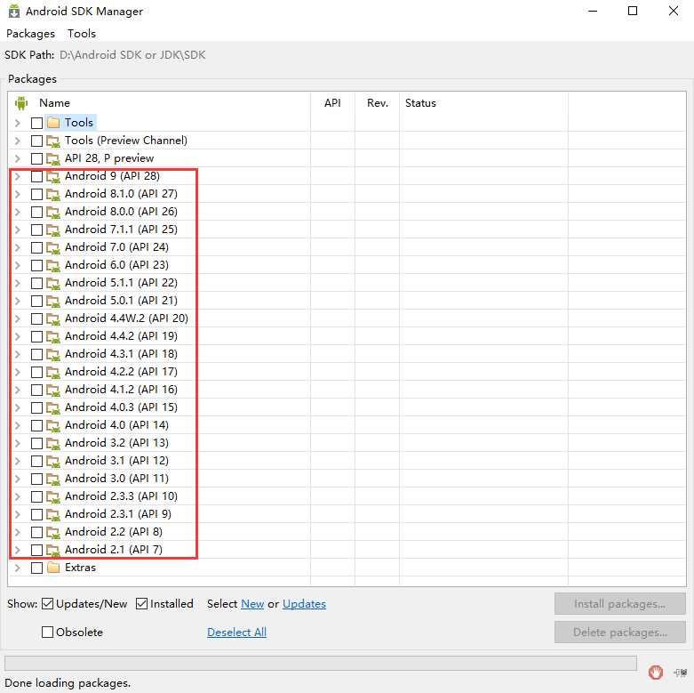The image size is (694, 693).
Task: Check the Tools package checkbox
Action: coord(36,123)
